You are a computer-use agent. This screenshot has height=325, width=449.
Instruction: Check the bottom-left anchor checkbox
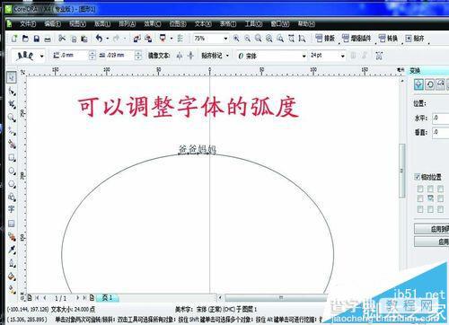[420, 209]
